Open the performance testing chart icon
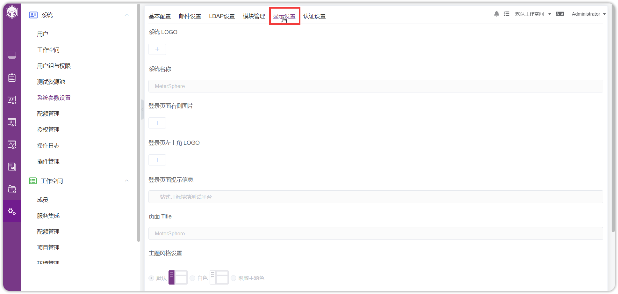This screenshot has height=294, width=618. (12, 144)
